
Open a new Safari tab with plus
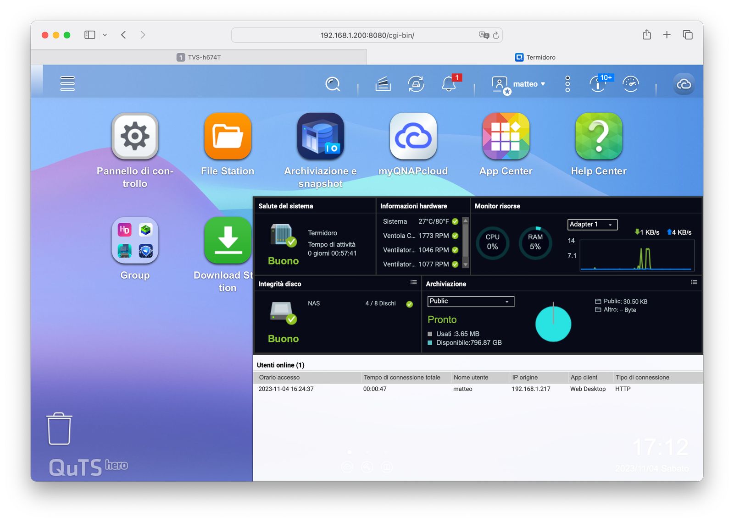click(x=667, y=35)
